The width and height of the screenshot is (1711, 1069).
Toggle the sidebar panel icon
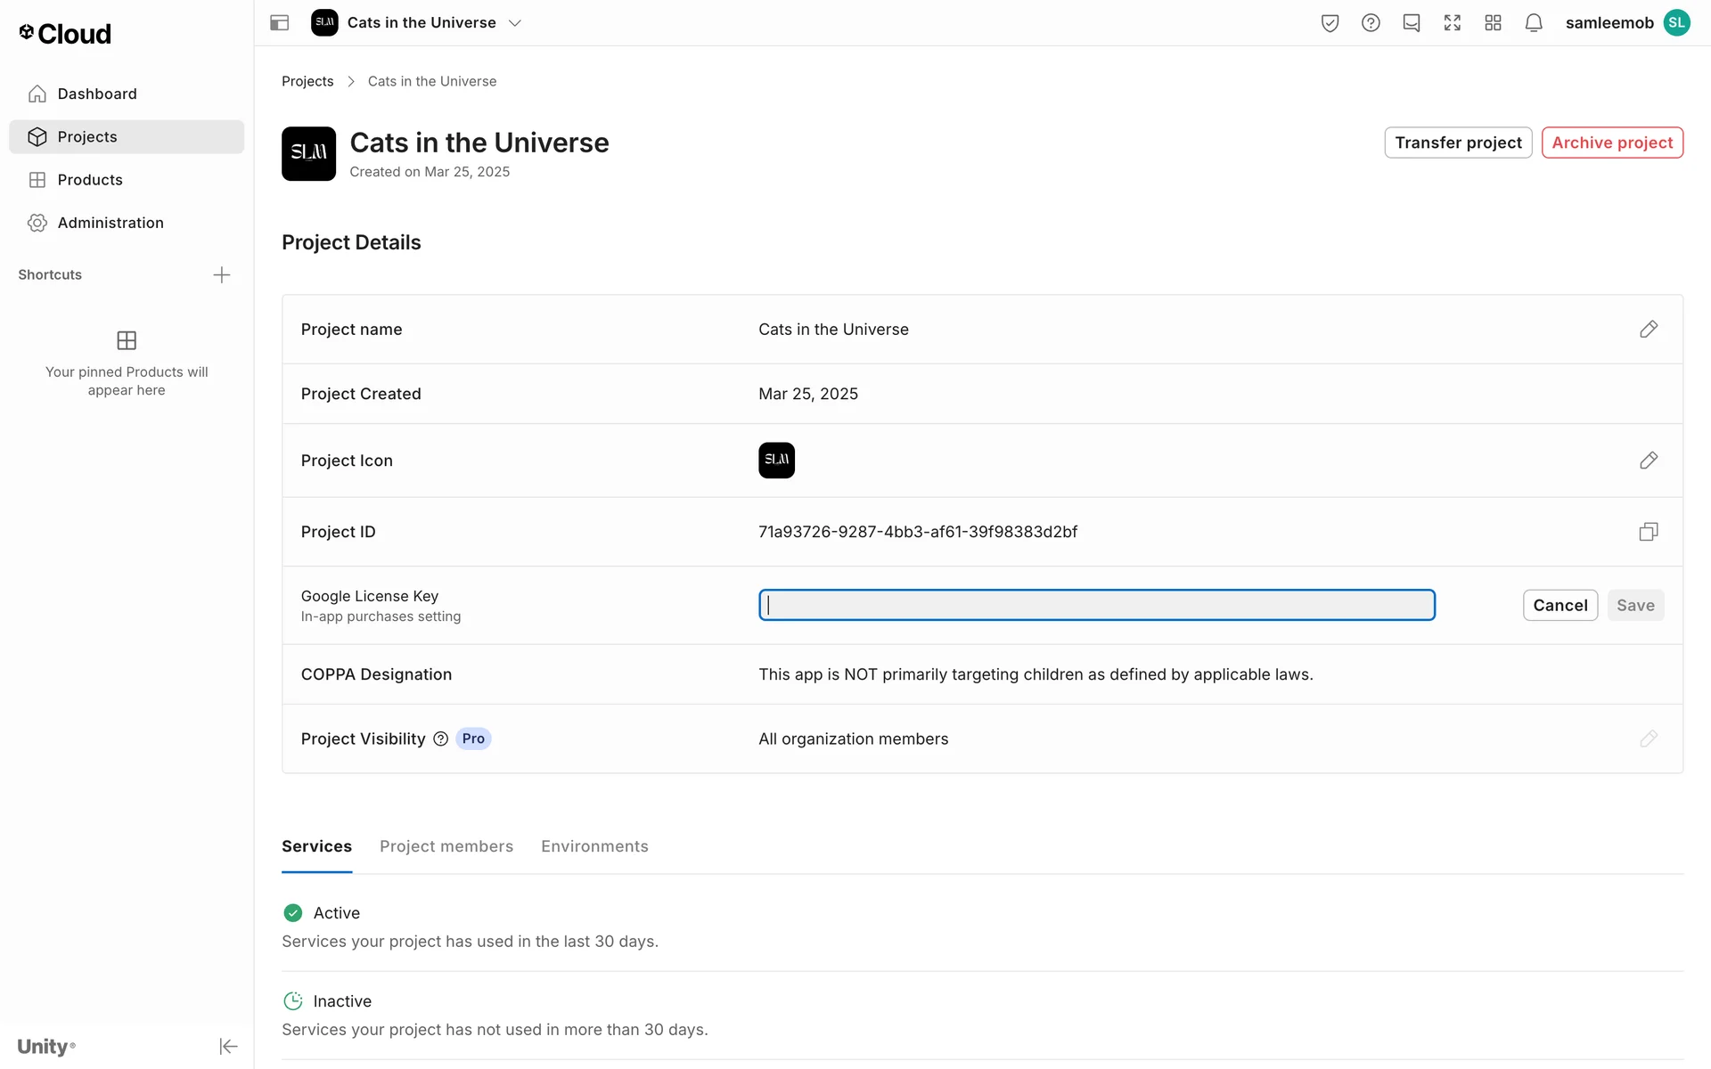tap(279, 23)
